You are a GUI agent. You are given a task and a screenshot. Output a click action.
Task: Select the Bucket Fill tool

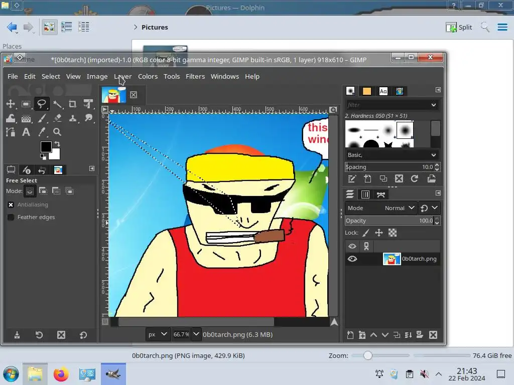click(x=26, y=118)
